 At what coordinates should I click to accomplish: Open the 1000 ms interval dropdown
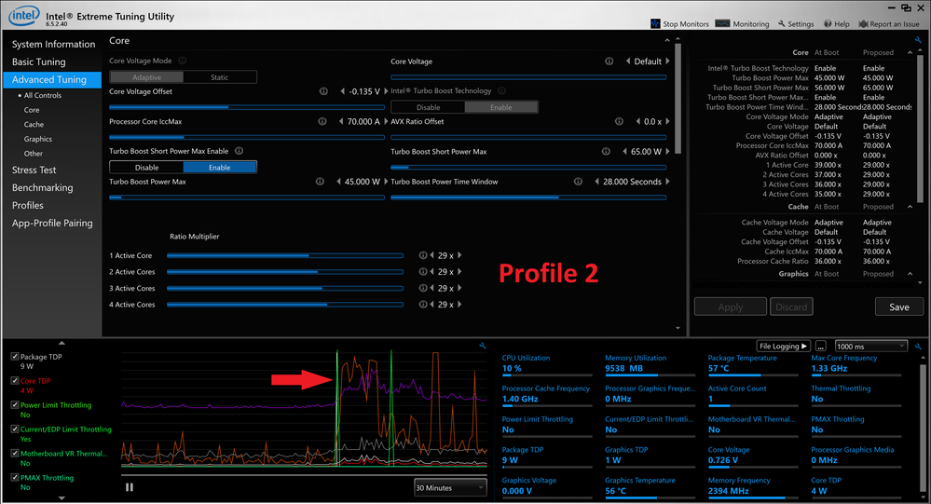pyautogui.click(x=871, y=346)
